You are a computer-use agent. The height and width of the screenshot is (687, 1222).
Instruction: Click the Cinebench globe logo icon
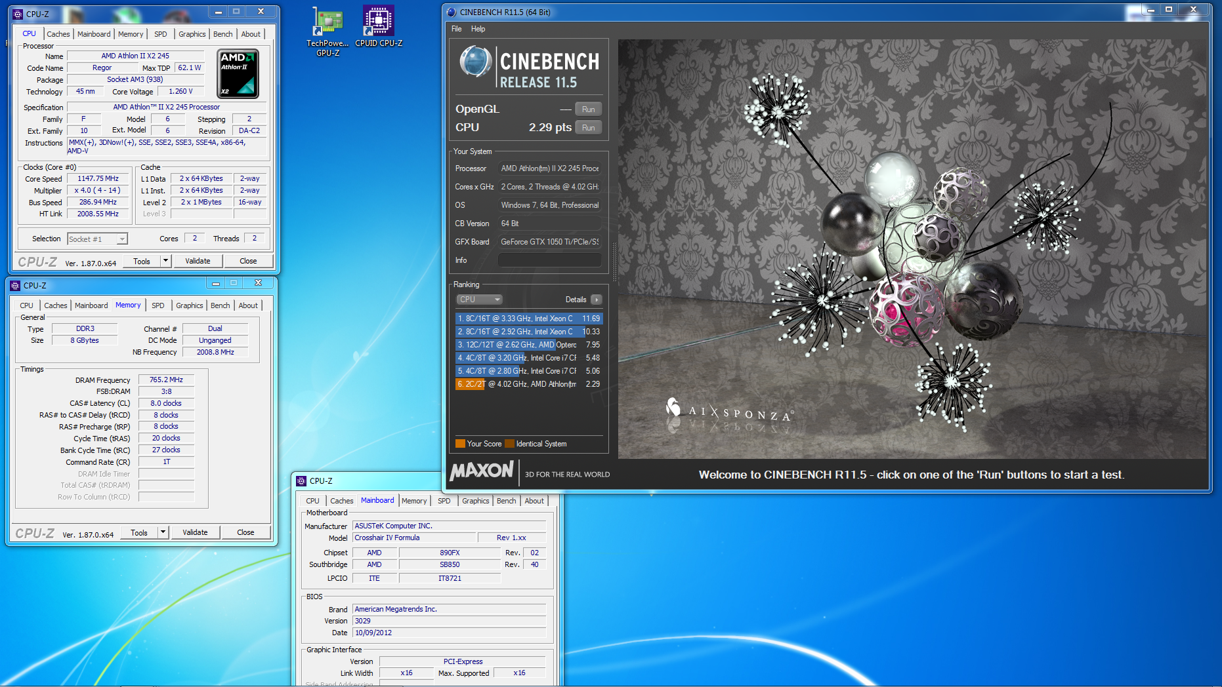[475, 63]
